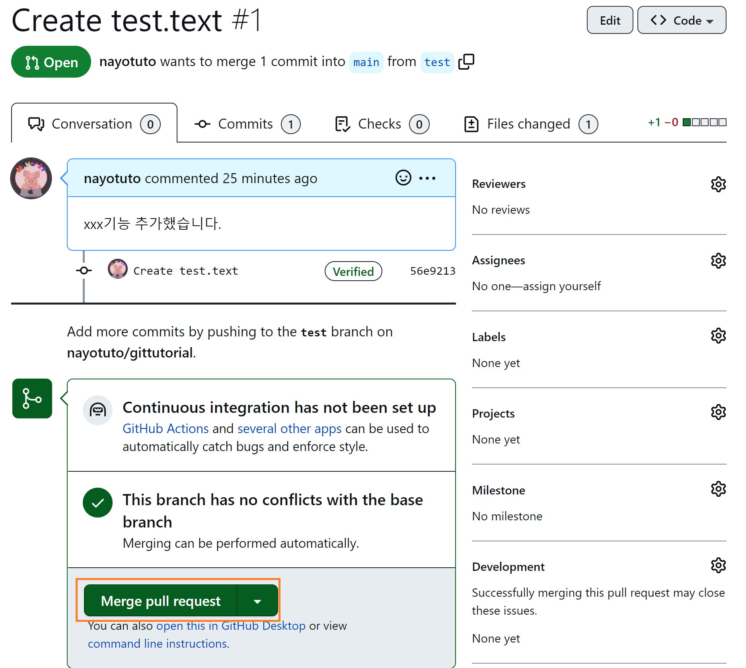Click the commit node icon on the timeline
Screen dimensions: 746x668
84,271
